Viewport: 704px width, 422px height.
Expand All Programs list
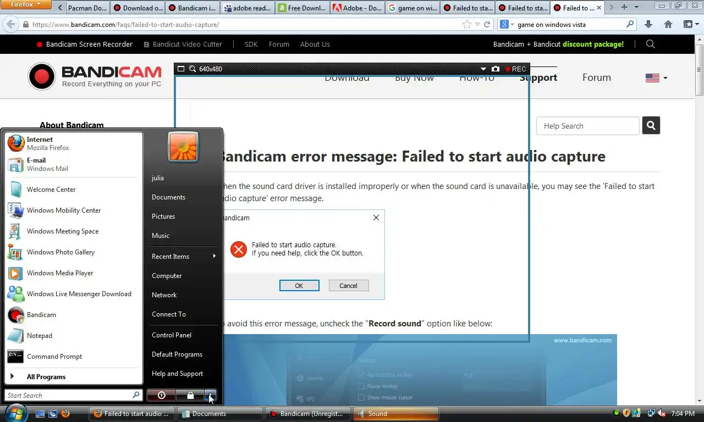click(74, 377)
